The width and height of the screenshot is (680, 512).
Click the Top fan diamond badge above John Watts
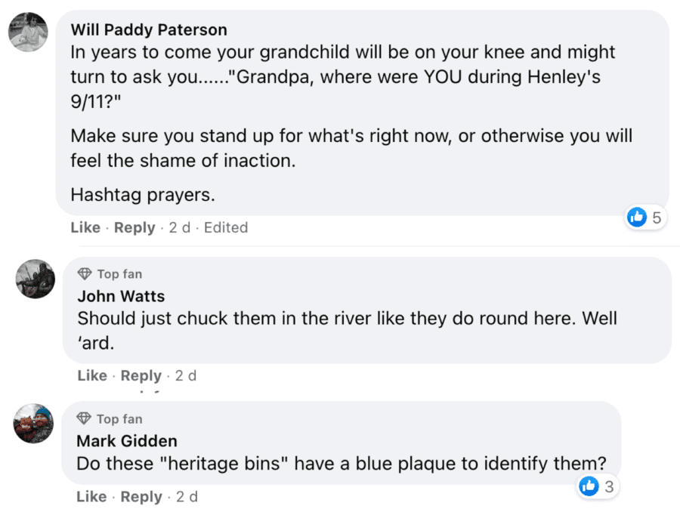(85, 273)
